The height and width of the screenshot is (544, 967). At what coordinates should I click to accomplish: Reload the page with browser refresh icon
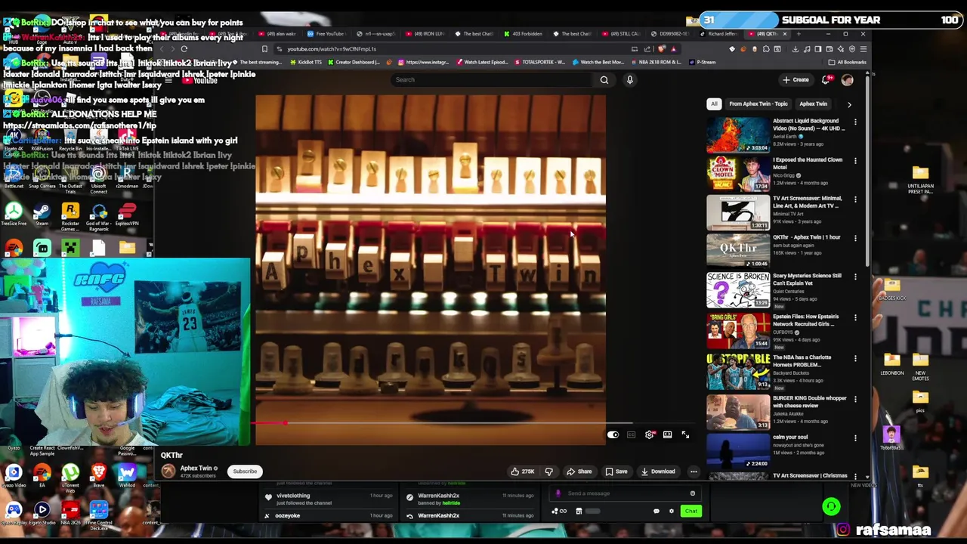click(184, 49)
